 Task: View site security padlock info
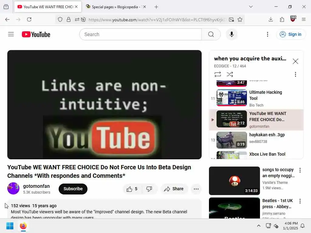69,19
